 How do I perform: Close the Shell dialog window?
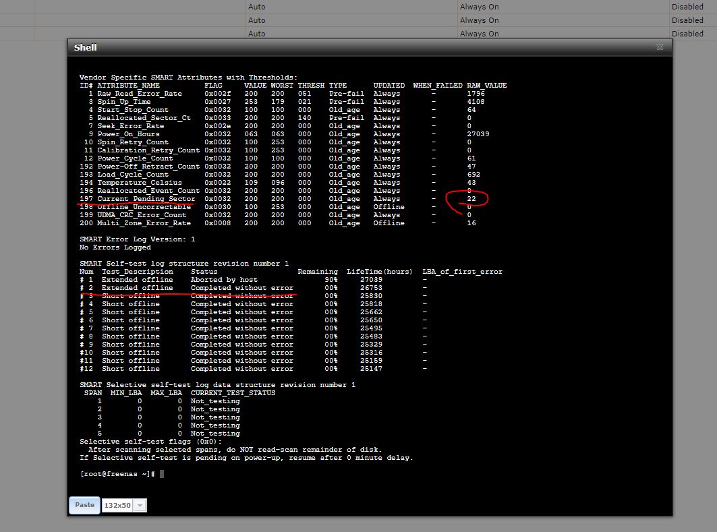660,47
